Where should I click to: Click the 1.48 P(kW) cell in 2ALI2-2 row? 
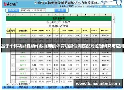coord(86,74)
